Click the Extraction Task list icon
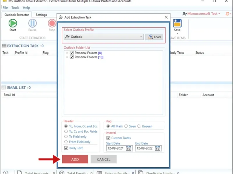This screenshot has height=174, width=233. click(4, 46)
